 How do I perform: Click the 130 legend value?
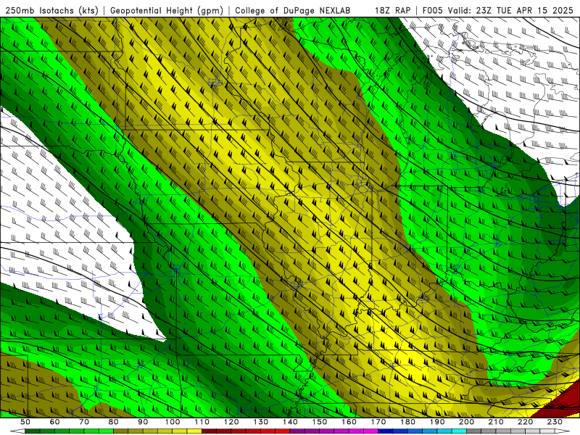(x=260, y=422)
